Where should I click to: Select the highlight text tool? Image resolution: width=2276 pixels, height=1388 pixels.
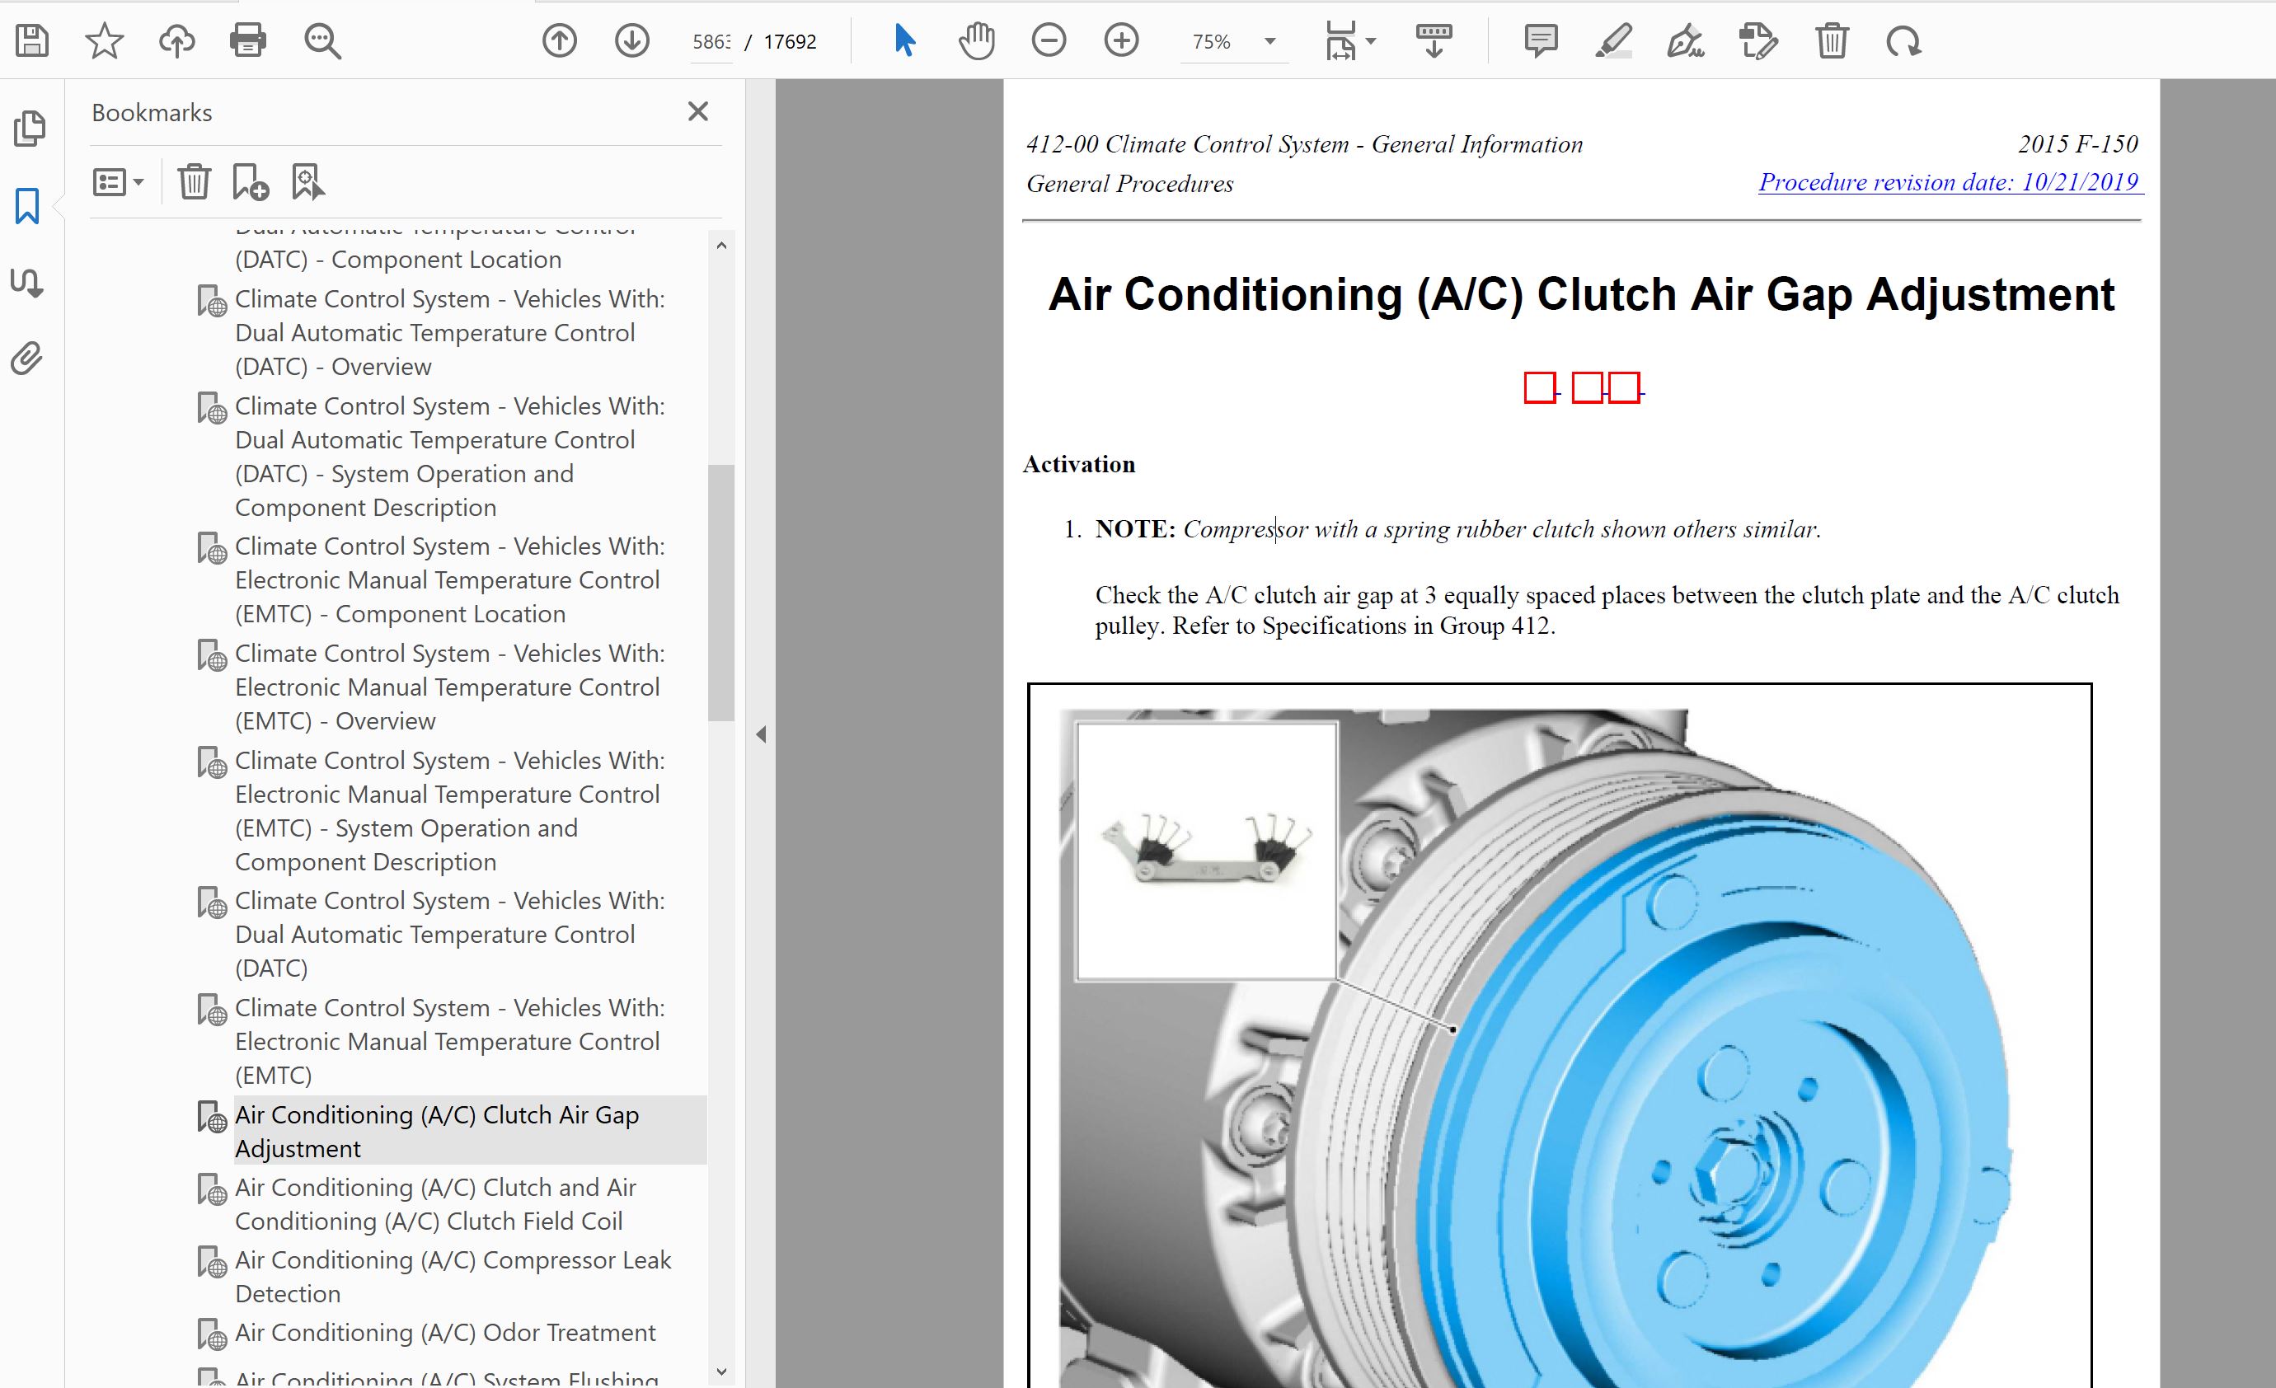tap(1612, 40)
